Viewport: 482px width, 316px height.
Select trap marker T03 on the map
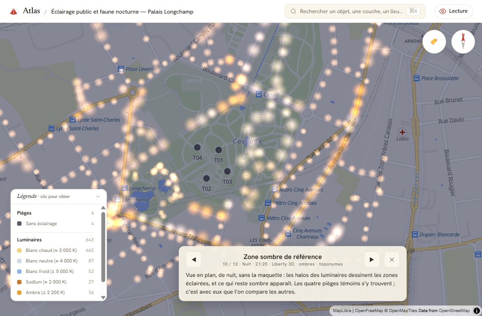[x=227, y=171]
